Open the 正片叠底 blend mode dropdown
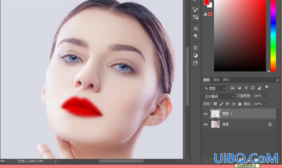The height and width of the screenshot is (168, 282). (x=219, y=97)
